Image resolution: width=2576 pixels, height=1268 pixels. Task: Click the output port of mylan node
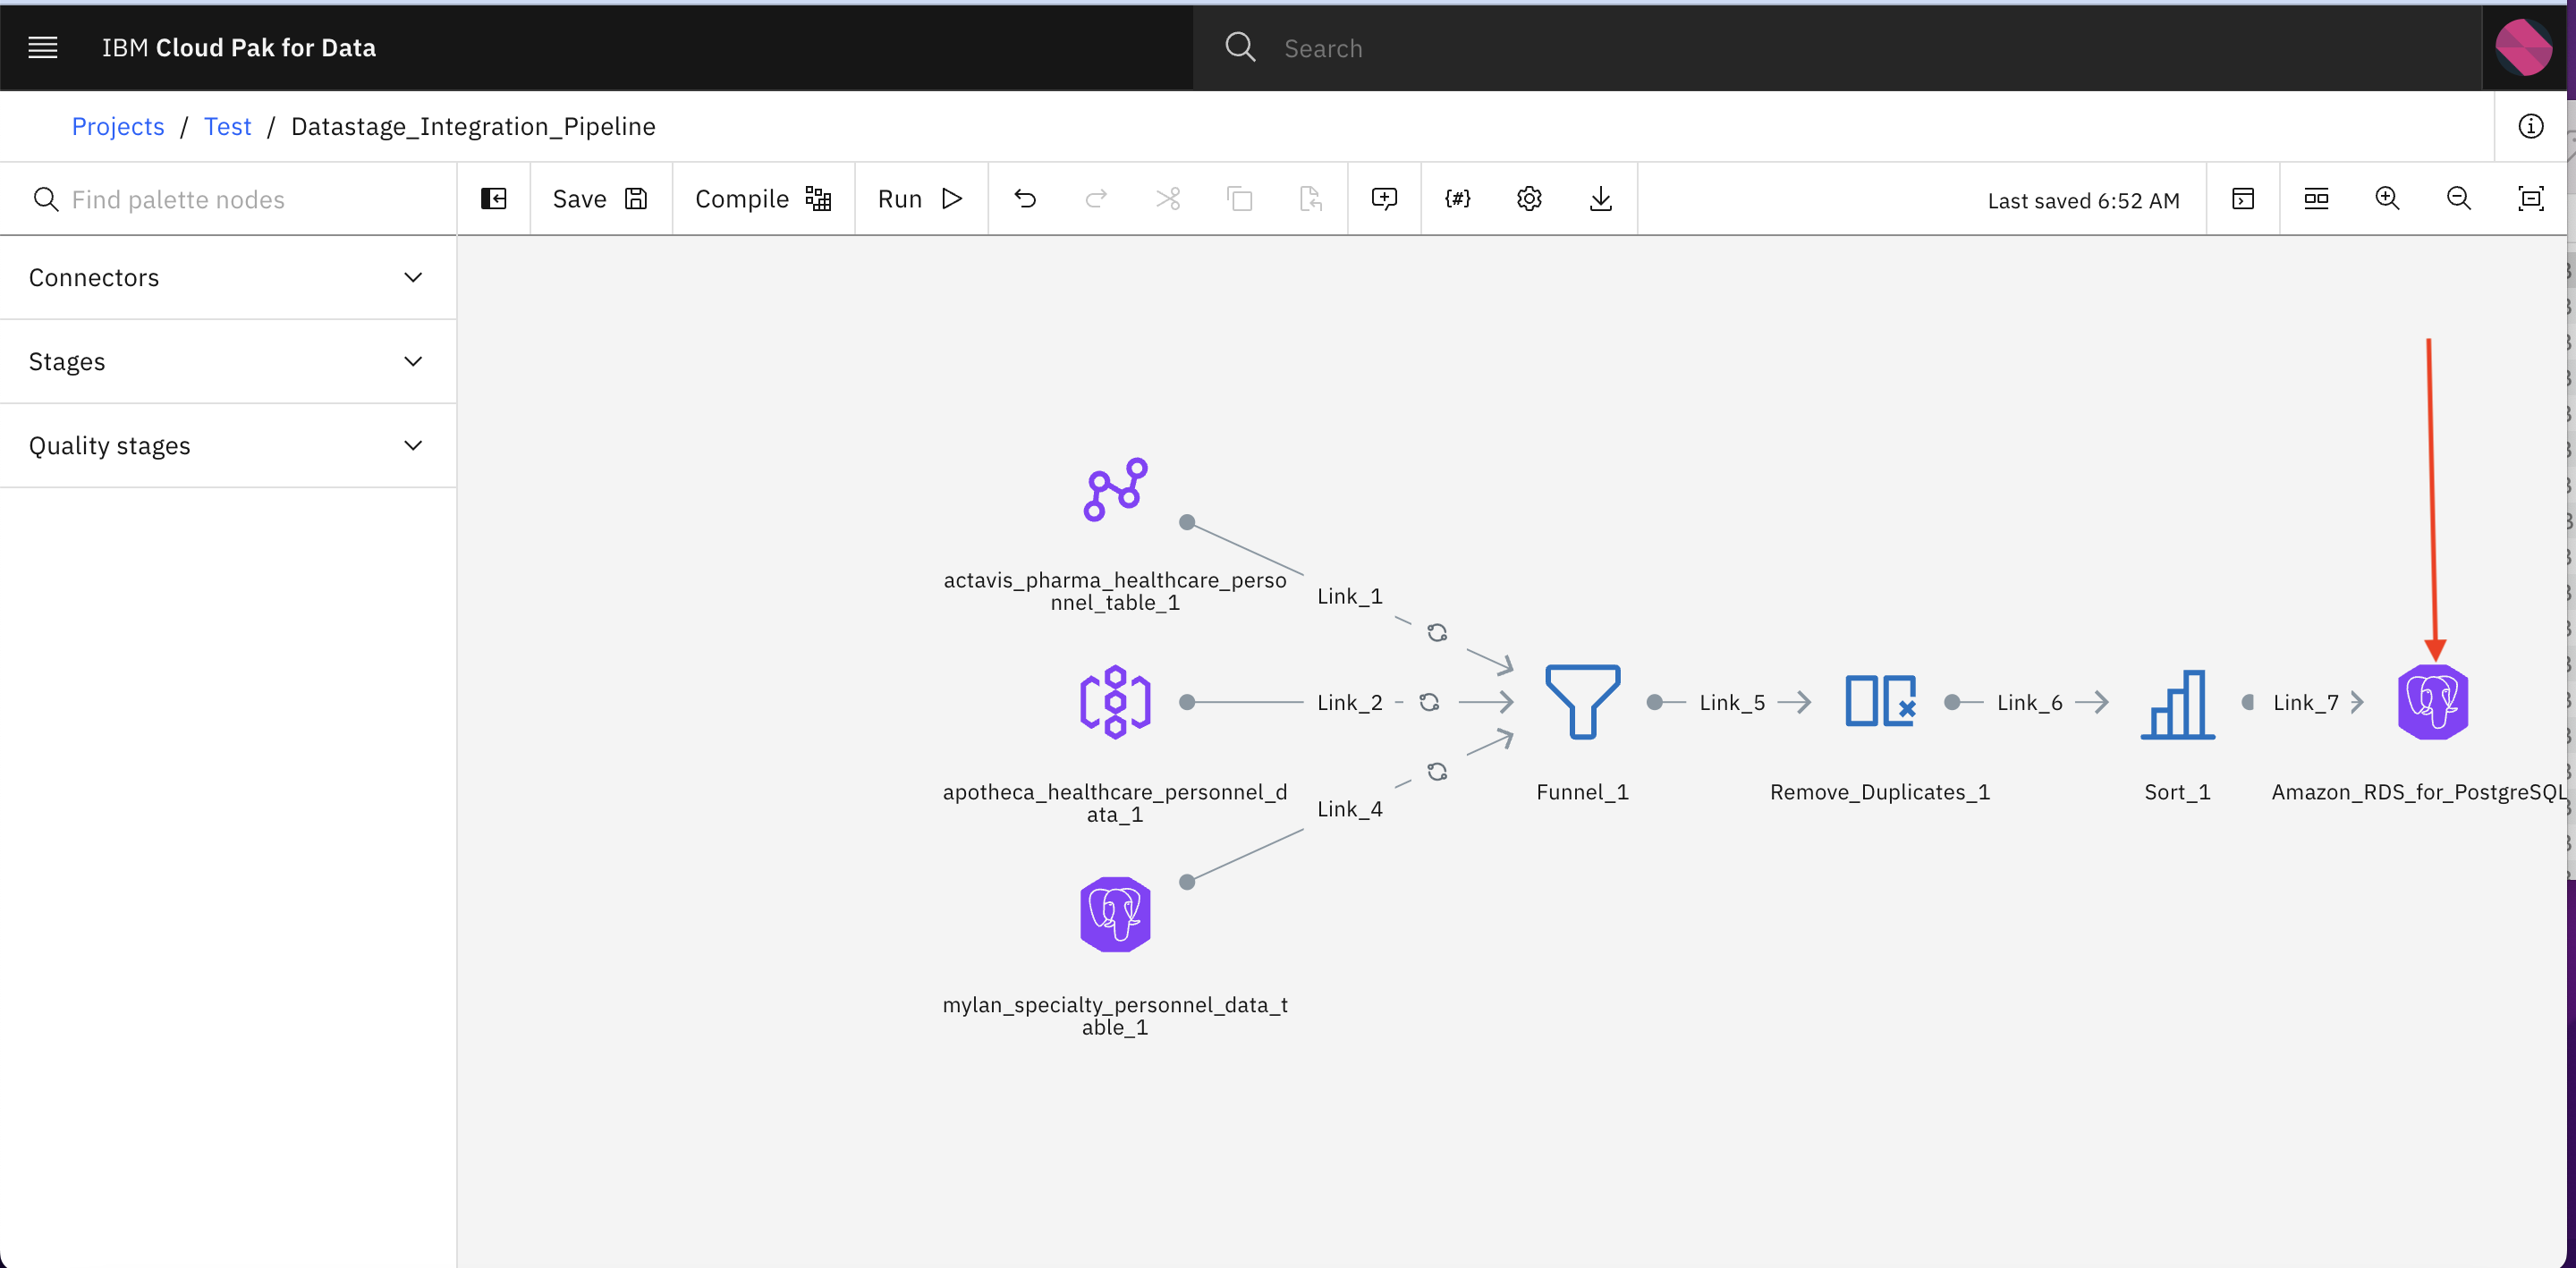click(1186, 882)
